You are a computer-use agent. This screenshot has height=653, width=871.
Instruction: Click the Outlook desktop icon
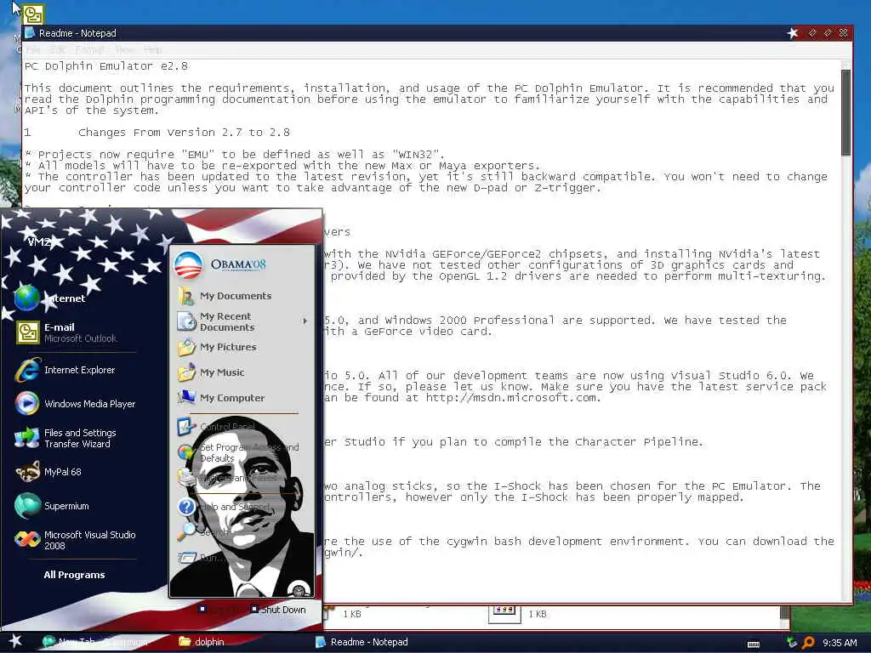[x=33, y=14]
